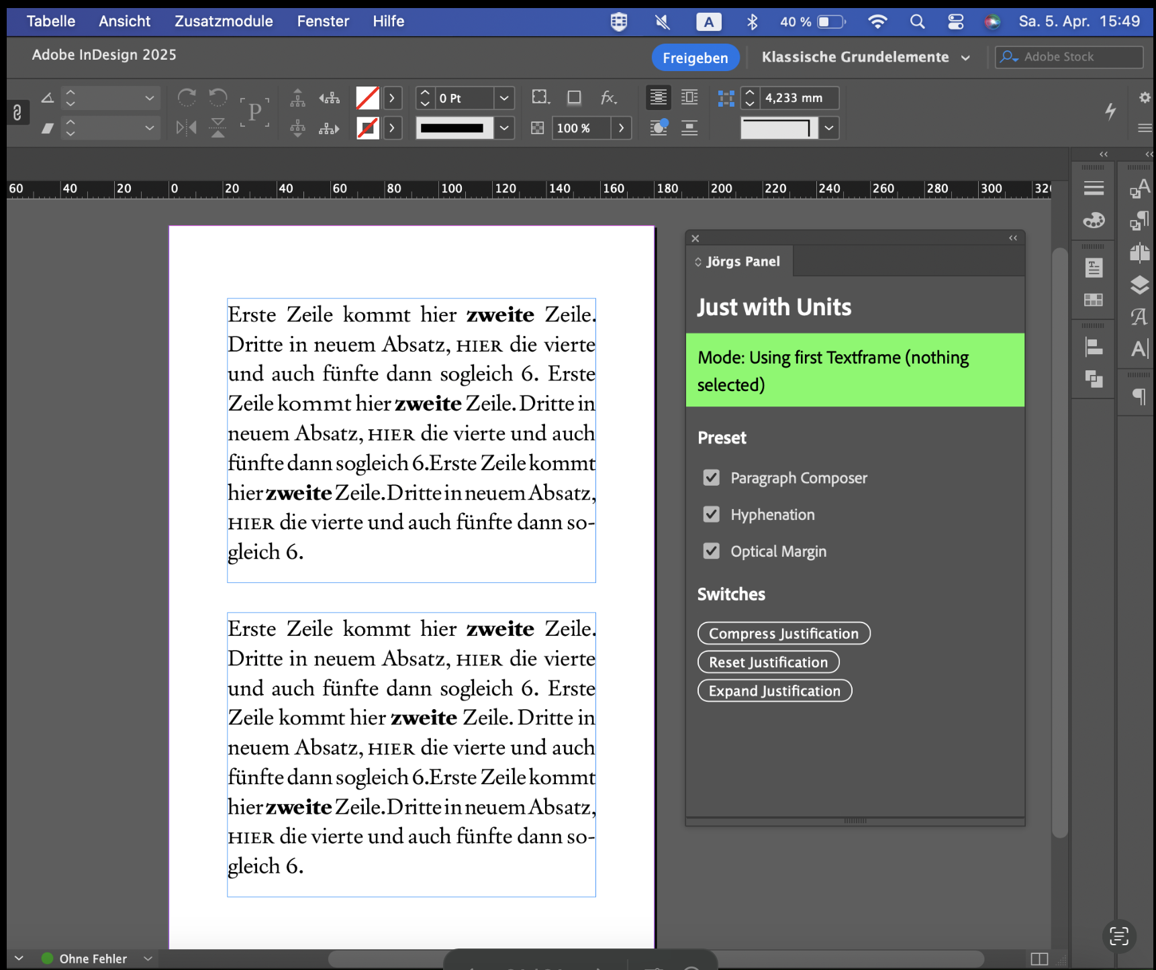1156x970 pixels.
Task: Click the select next object icon
Action: point(329,127)
